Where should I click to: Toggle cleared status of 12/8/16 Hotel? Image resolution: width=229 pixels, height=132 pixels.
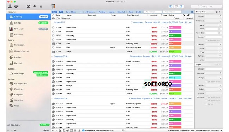tap(53, 78)
